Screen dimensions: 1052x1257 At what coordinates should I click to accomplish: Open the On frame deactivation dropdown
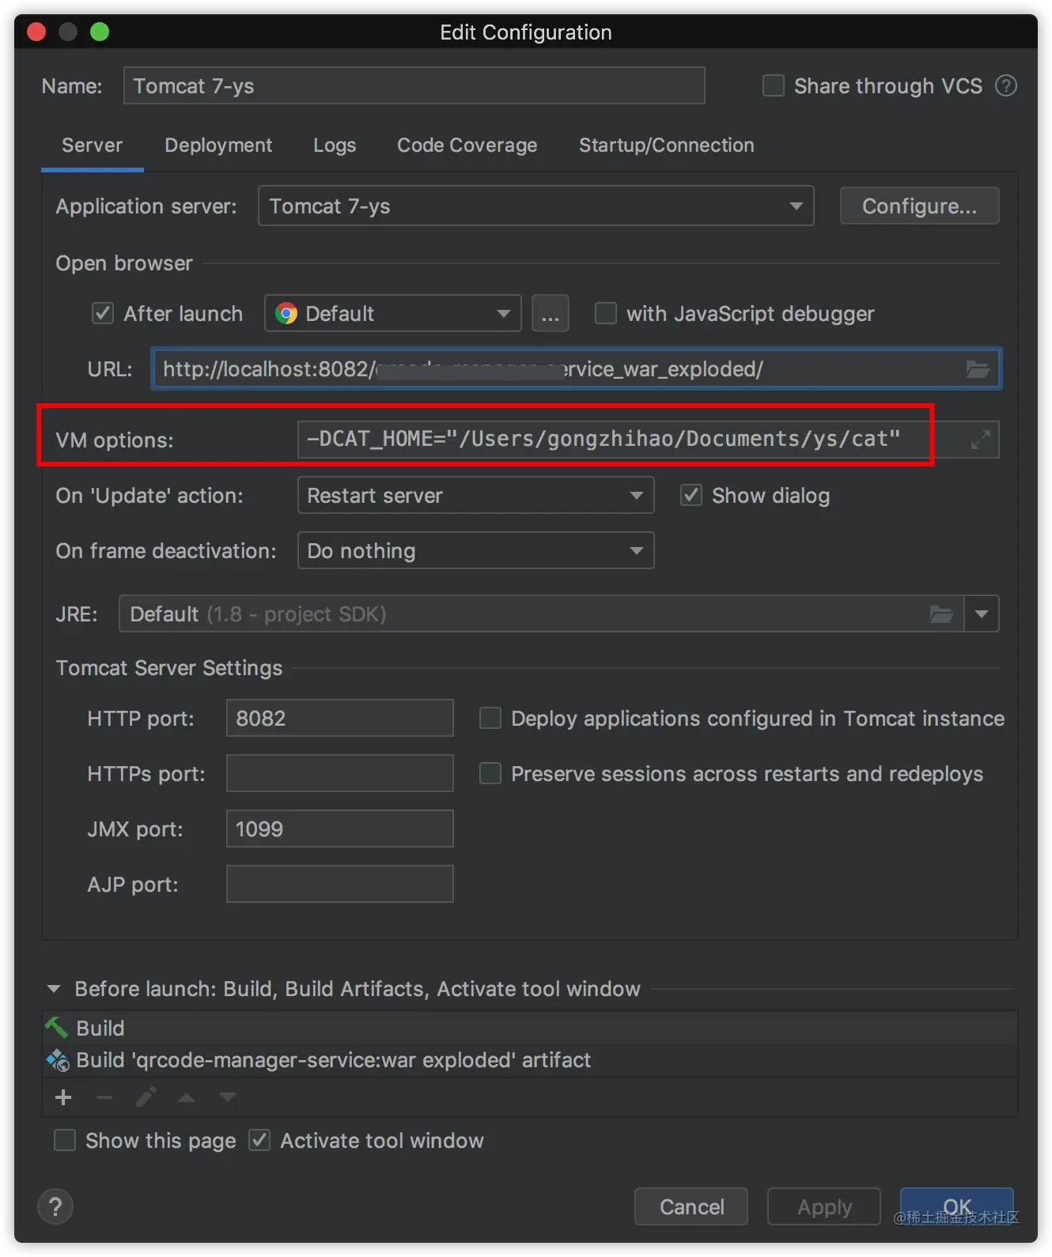coord(475,551)
